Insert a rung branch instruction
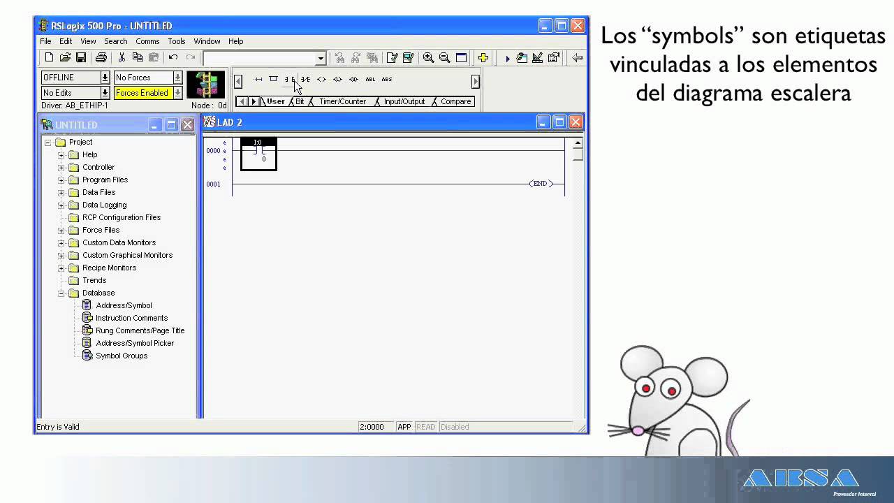The image size is (894, 503). click(273, 80)
